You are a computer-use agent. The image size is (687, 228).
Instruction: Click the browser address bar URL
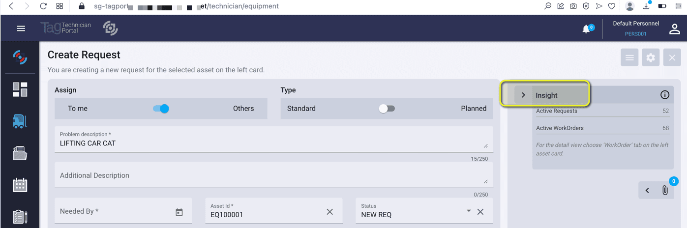(186, 6)
